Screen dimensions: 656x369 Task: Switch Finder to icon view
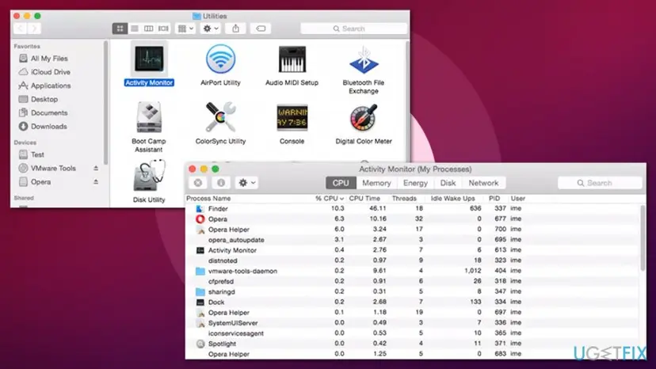point(120,29)
